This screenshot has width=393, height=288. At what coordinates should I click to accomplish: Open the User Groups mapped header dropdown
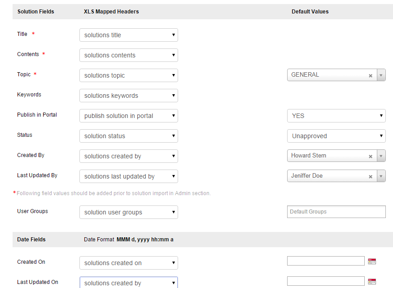(x=128, y=212)
